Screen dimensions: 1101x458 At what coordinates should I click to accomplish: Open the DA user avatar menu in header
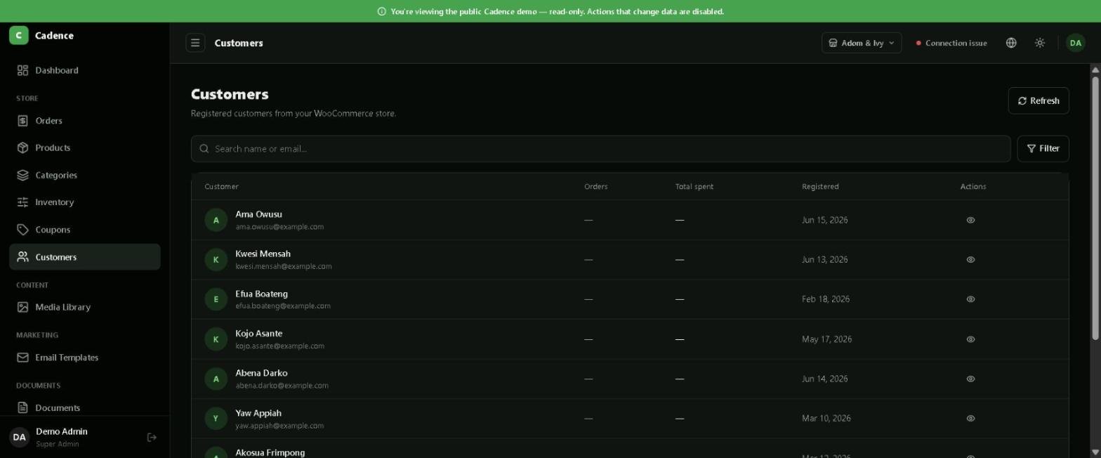(x=1076, y=43)
